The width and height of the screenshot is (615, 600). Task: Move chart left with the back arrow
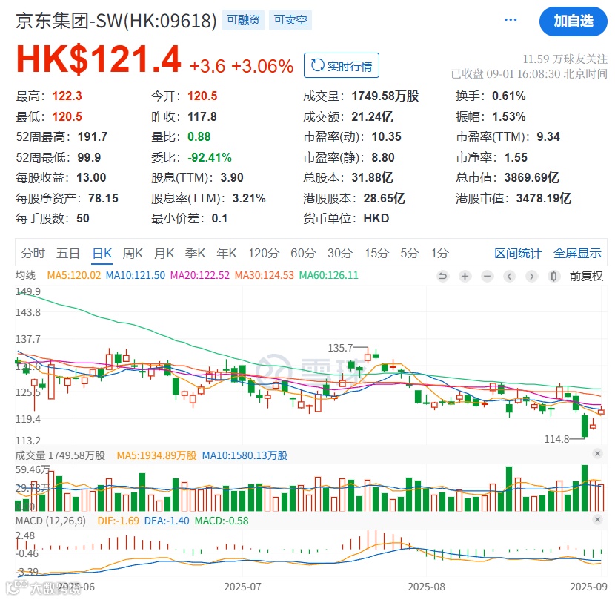tap(509, 277)
